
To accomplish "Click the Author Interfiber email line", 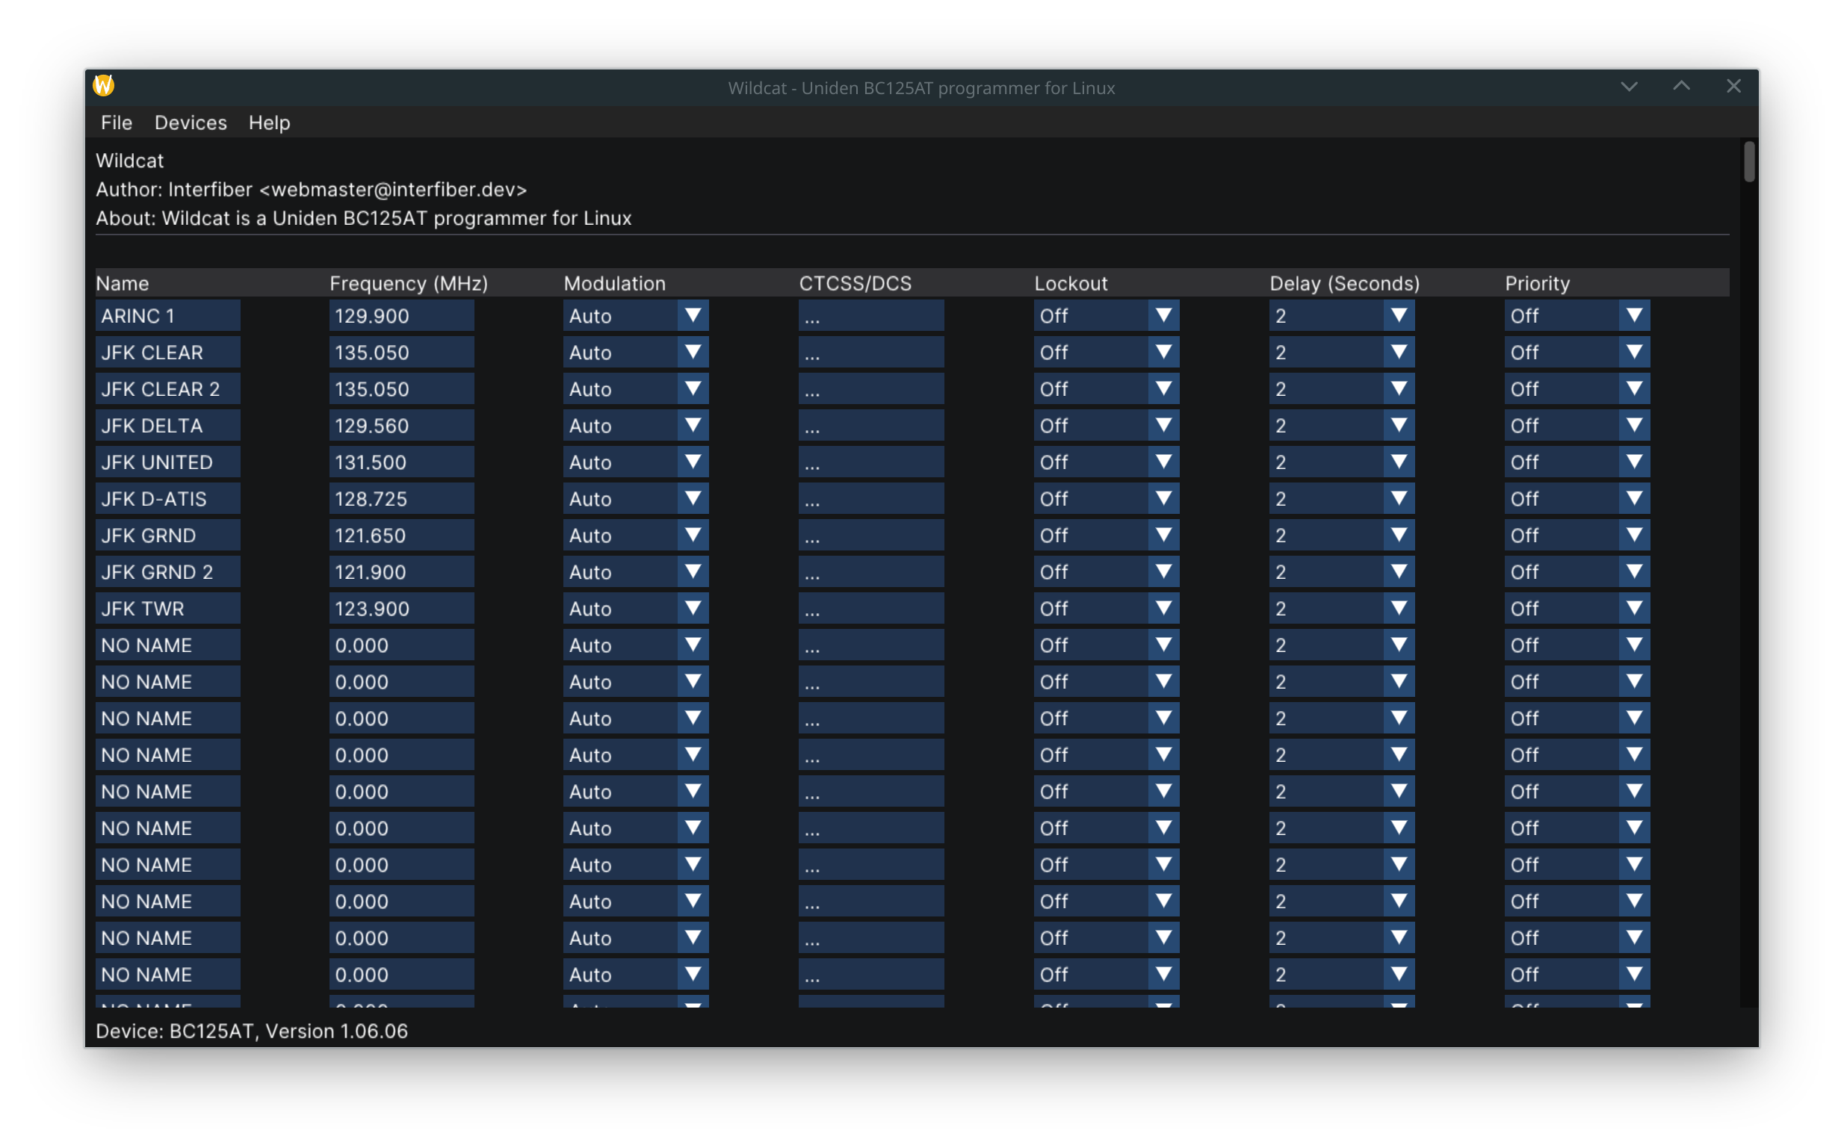I will coord(312,189).
